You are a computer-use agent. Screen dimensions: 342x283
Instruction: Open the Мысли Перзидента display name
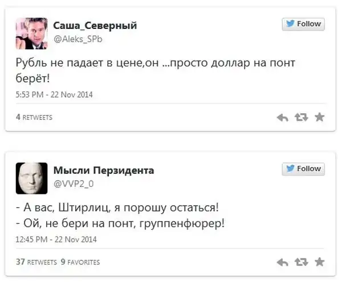pos(103,170)
